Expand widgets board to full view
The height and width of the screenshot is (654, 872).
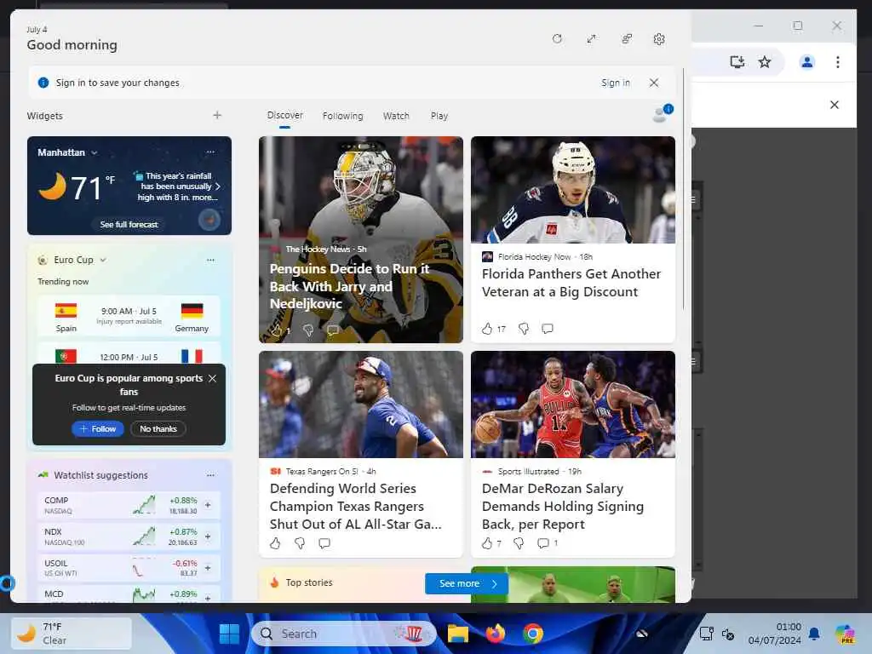[x=591, y=39]
